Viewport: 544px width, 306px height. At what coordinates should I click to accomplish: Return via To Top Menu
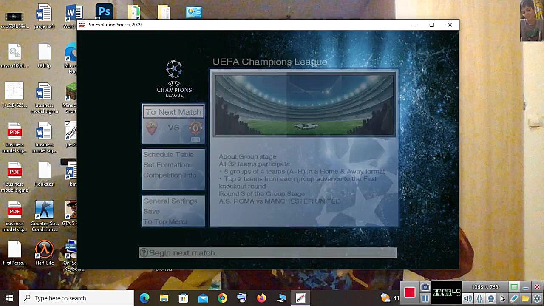[x=165, y=221]
